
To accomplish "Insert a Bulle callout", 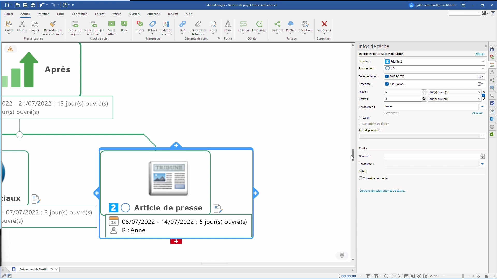I will 124,24.
